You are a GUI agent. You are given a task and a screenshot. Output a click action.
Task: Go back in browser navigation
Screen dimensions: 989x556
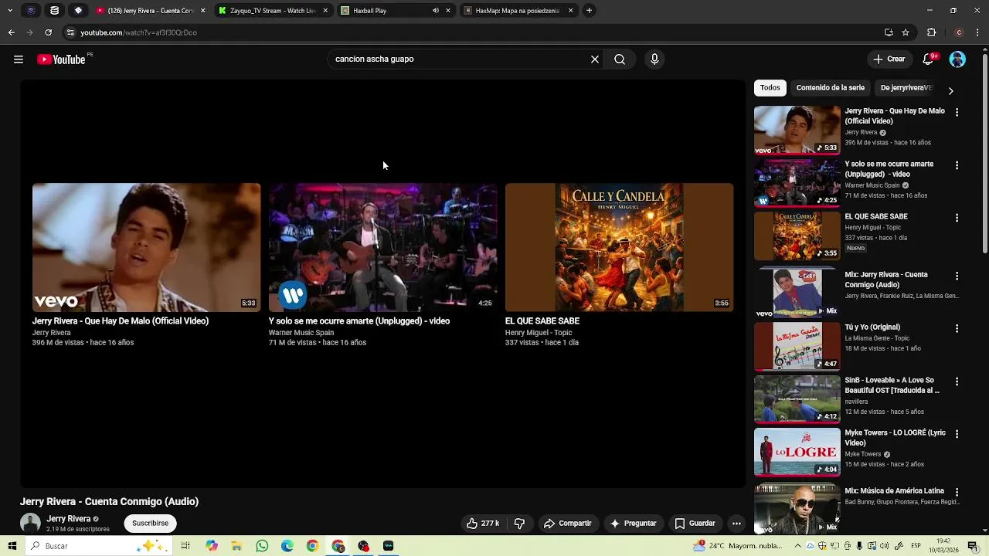(11, 32)
